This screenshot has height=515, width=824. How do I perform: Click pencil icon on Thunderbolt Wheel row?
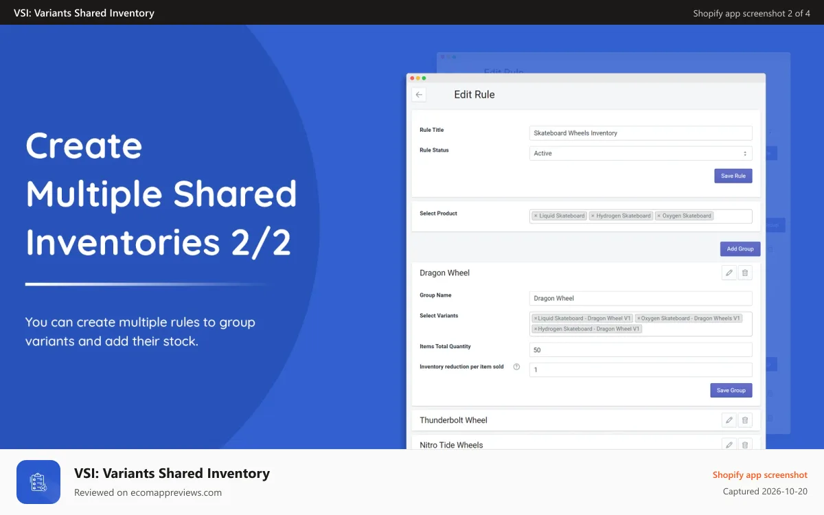729,420
